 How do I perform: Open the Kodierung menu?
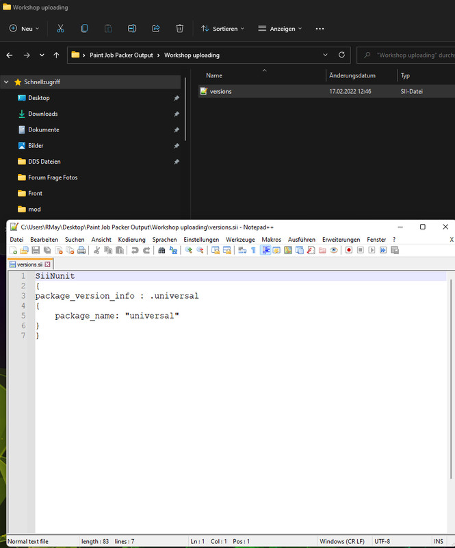pos(131,240)
